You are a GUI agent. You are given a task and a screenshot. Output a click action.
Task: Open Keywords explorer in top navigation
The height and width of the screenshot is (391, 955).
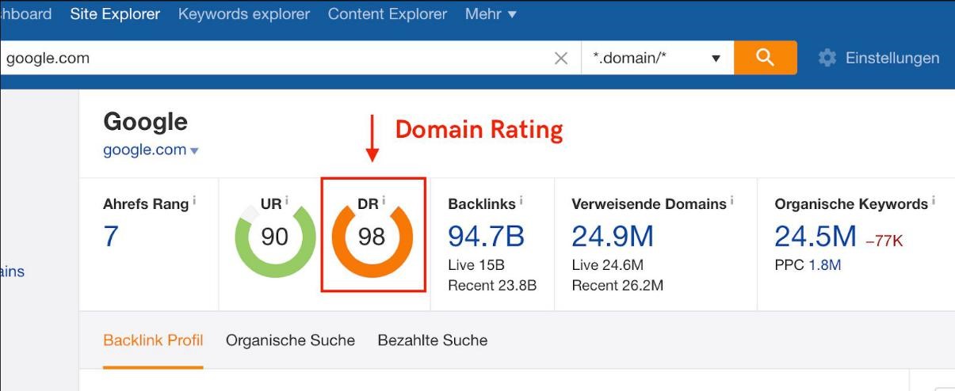(x=244, y=14)
